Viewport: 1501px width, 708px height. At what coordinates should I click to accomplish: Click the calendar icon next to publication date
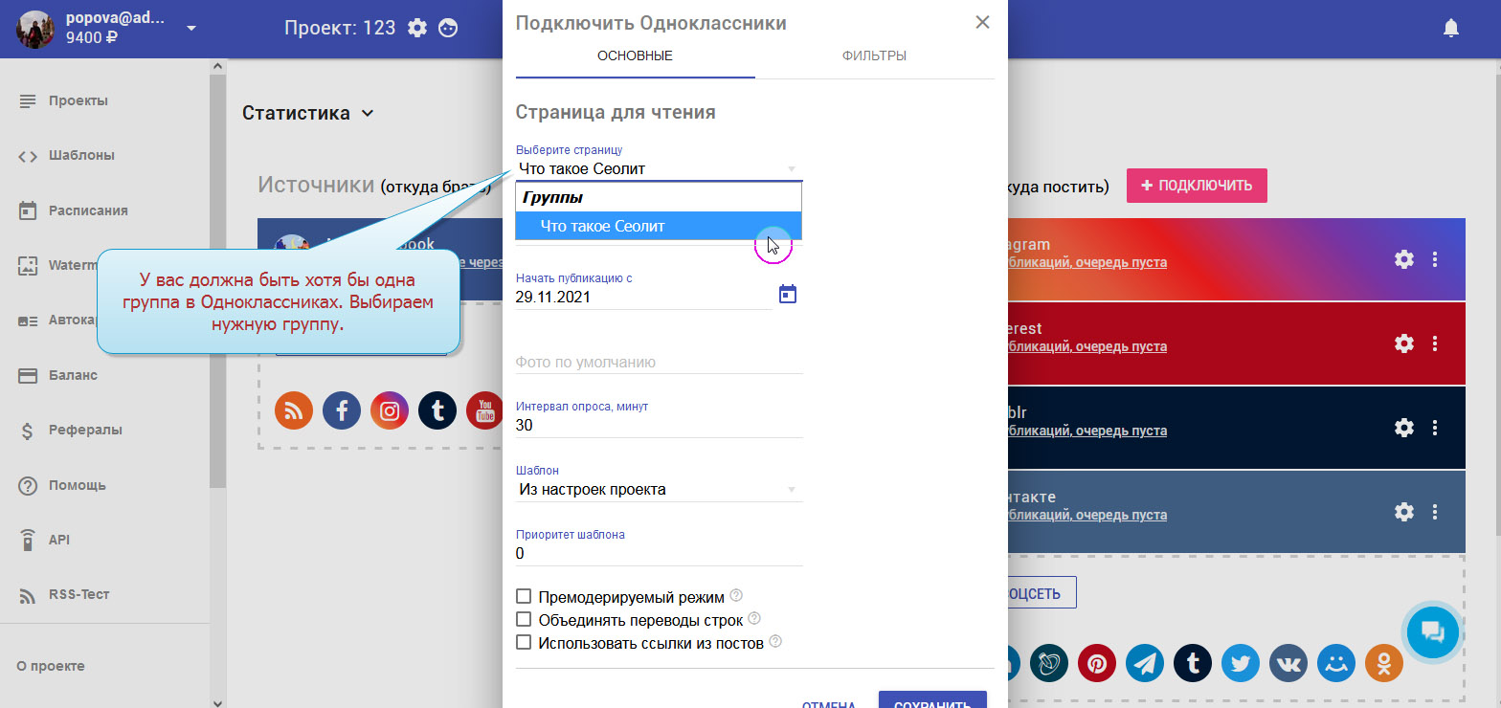pos(787,294)
